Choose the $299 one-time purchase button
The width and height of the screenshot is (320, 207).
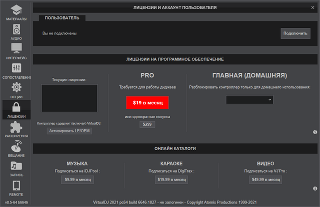coord(147,125)
